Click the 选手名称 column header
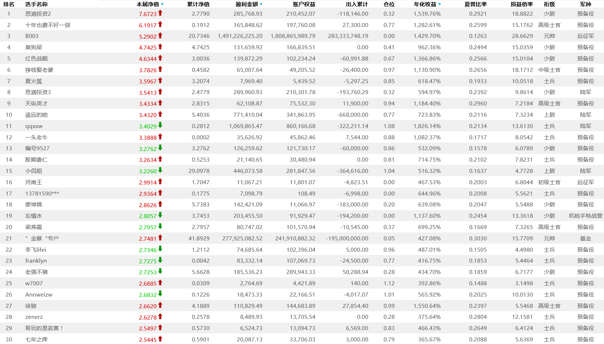This screenshot has height=344, width=604. click(x=36, y=4)
